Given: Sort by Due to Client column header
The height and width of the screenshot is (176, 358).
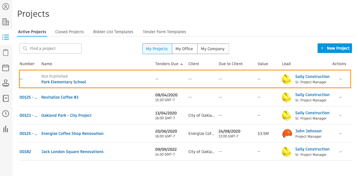Looking at the screenshot, I should [x=230, y=64].
